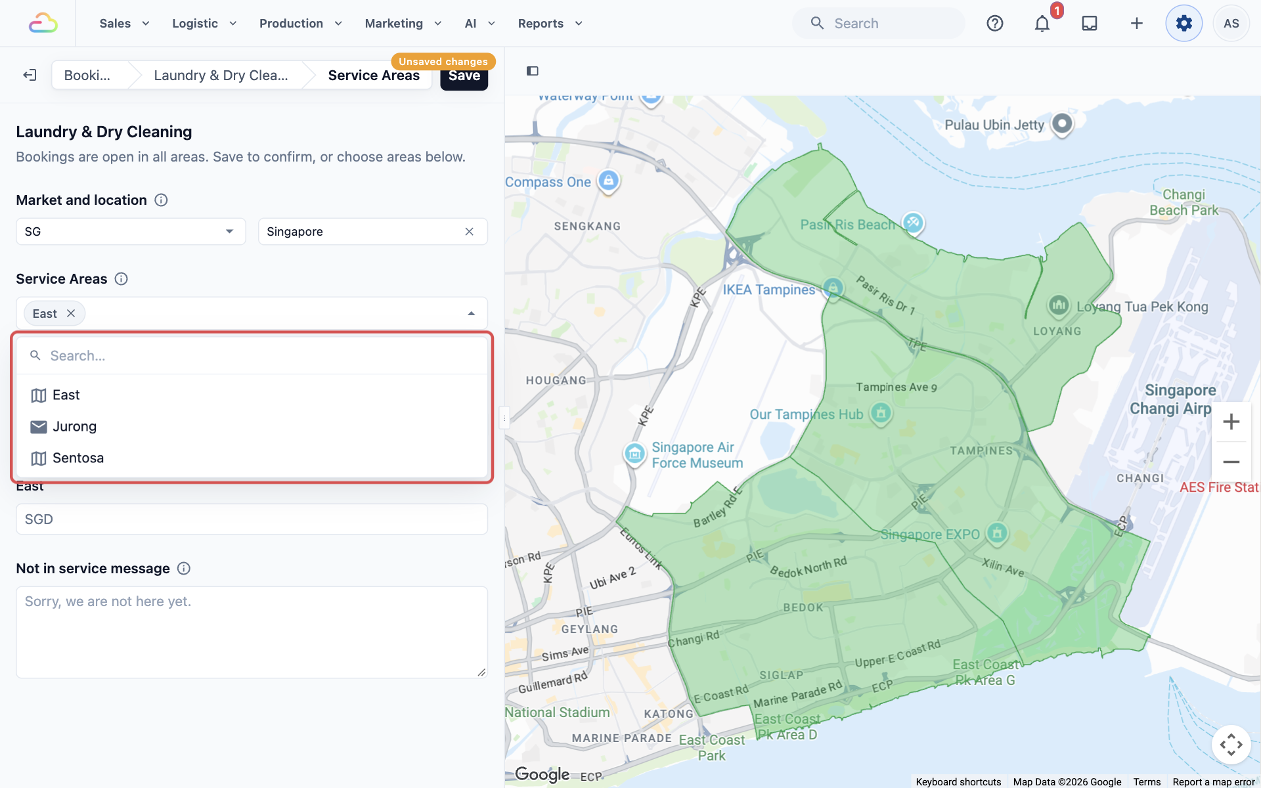Remove the East chip tag
1261x788 pixels.
71,314
